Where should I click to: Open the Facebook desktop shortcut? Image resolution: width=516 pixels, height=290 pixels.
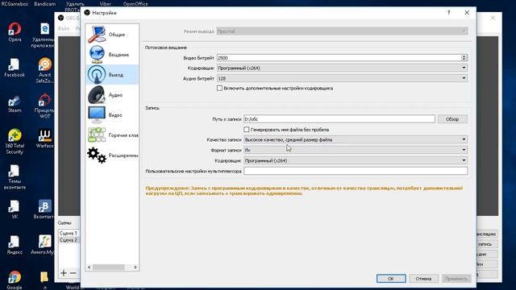(15, 68)
